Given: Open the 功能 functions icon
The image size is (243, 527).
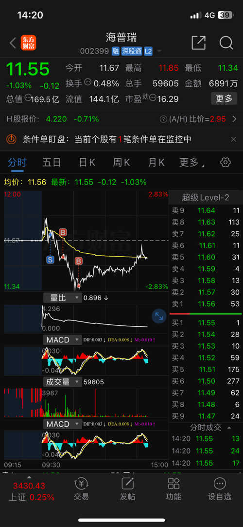Looking at the screenshot, I should (174, 489).
